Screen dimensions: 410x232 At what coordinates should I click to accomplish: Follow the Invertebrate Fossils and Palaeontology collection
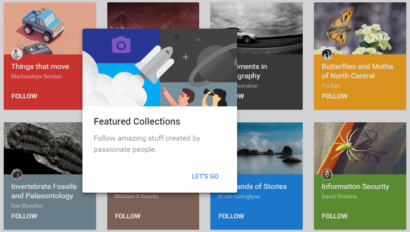[24, 216]
